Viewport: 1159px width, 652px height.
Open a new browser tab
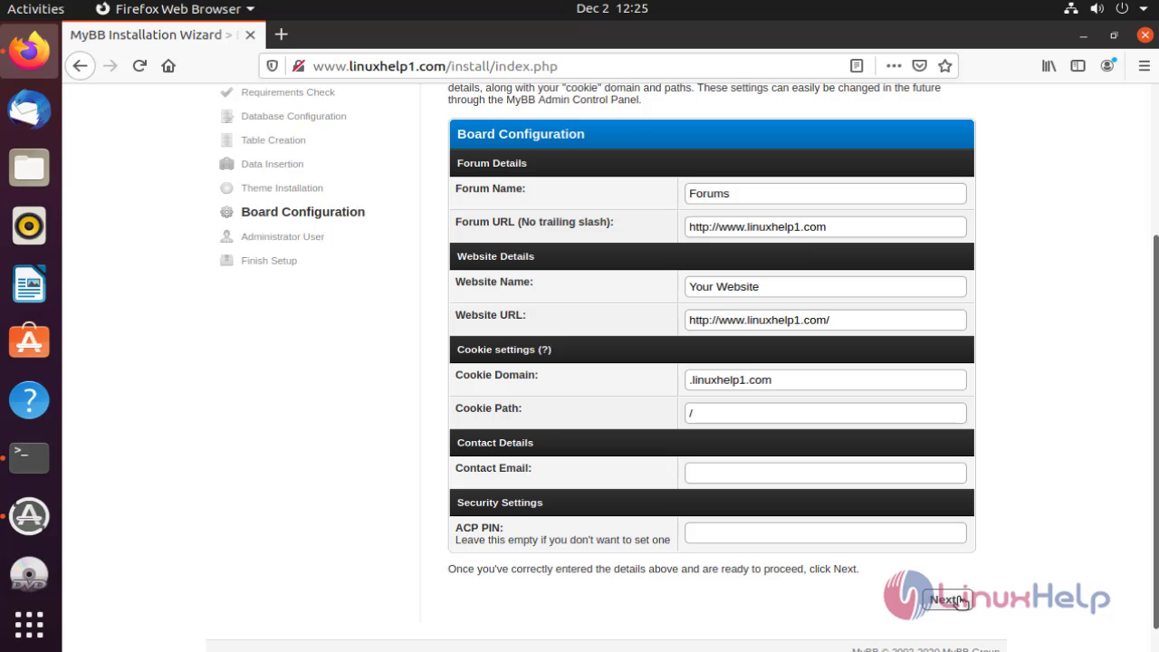pyautogui.click(x=282, y=34)
